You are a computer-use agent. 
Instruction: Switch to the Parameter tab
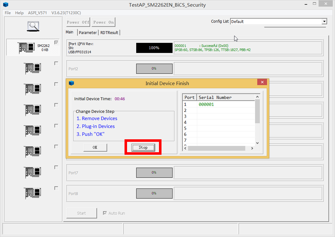tap(88, 32)
